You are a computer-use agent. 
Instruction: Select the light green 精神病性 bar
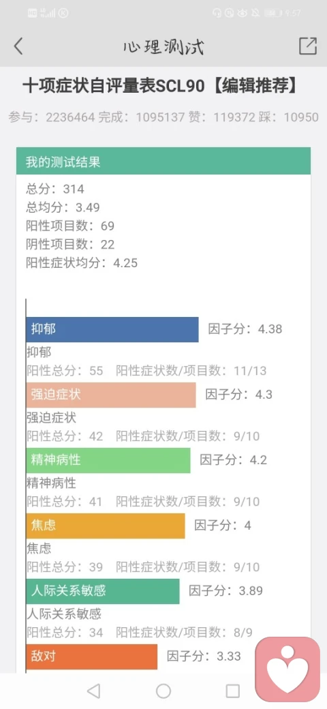tap(108, 460)
